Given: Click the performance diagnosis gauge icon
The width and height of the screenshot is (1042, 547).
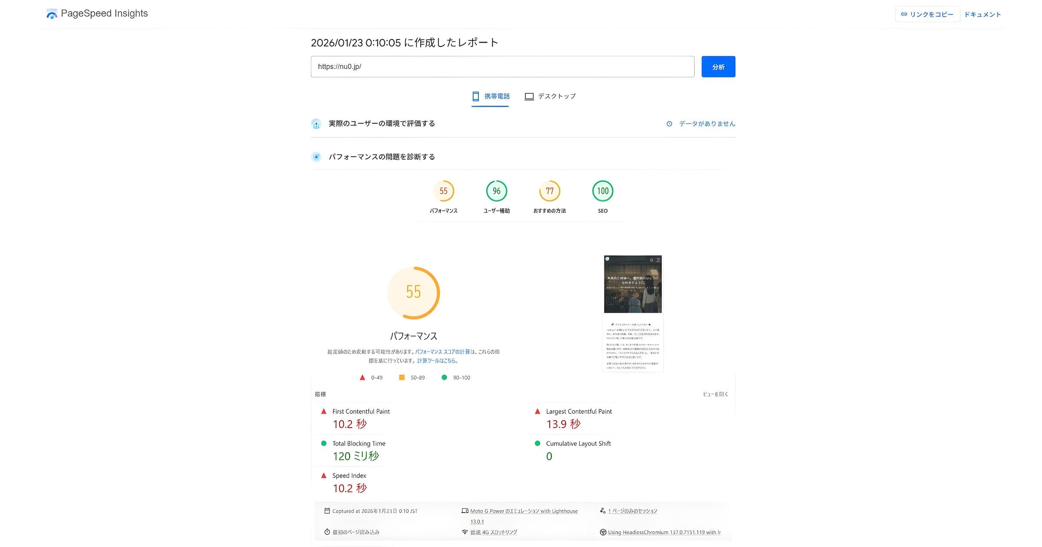Looking at the screenshot, I should coord(316,156).
